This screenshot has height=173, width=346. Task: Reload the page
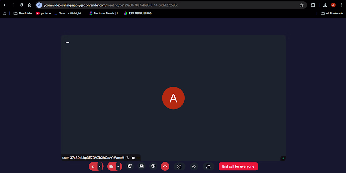coord(21,5)
